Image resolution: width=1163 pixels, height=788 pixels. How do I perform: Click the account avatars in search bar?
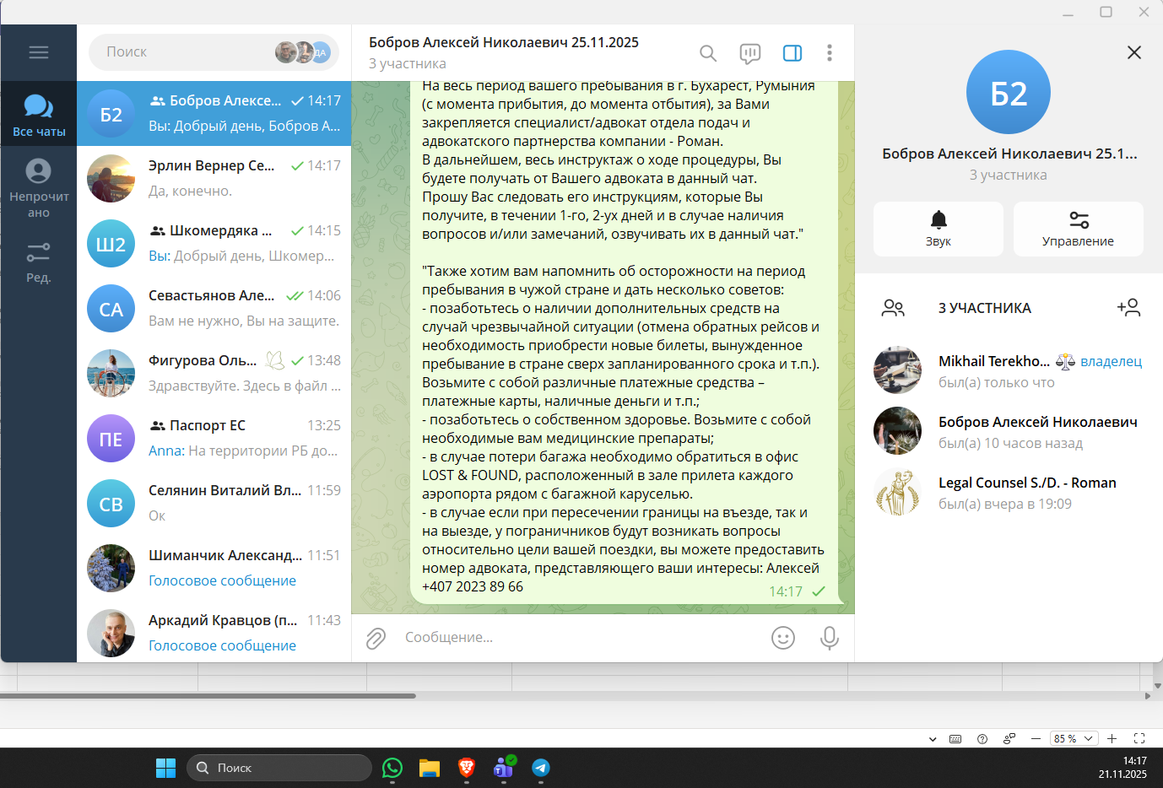coord(302,52)
